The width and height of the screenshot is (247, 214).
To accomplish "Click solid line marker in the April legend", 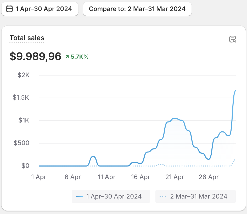I will click(79, 196).
